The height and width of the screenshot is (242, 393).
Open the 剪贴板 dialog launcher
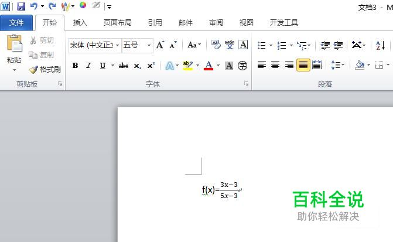(x=60, y=84)
